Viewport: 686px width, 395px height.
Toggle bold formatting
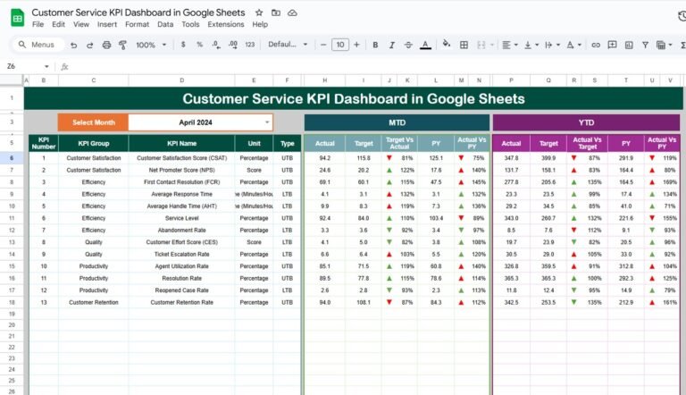click(x=375, y=45)
